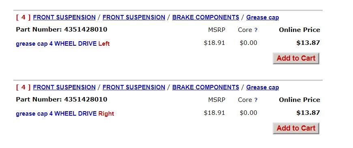Select the red [ 4 ] marker of Left listing

pos(23,17)
